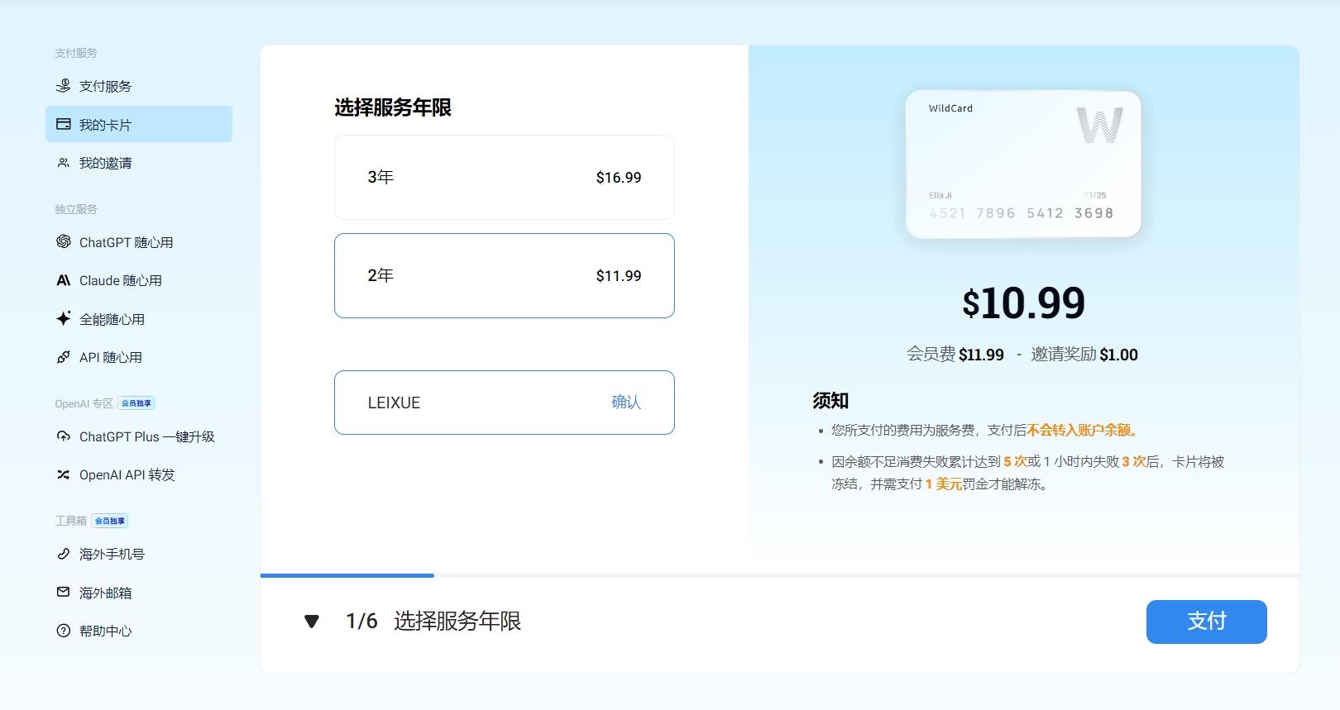Open 帮助中心
The height and width of the screenshot is (710, 1340).
139,631
